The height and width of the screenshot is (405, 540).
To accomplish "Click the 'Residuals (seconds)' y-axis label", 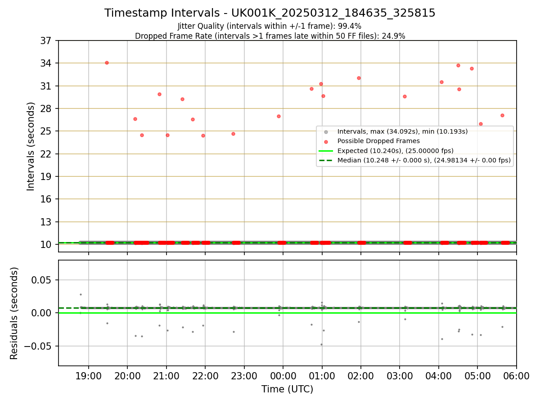I will click(14, 313).
